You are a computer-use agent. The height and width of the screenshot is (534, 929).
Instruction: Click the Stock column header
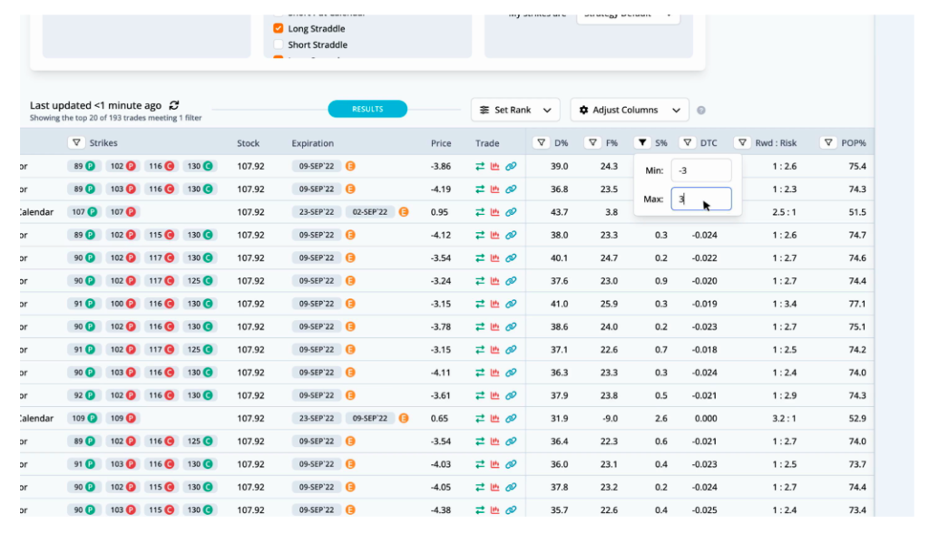pyautogui.click(x=249, y=143)
